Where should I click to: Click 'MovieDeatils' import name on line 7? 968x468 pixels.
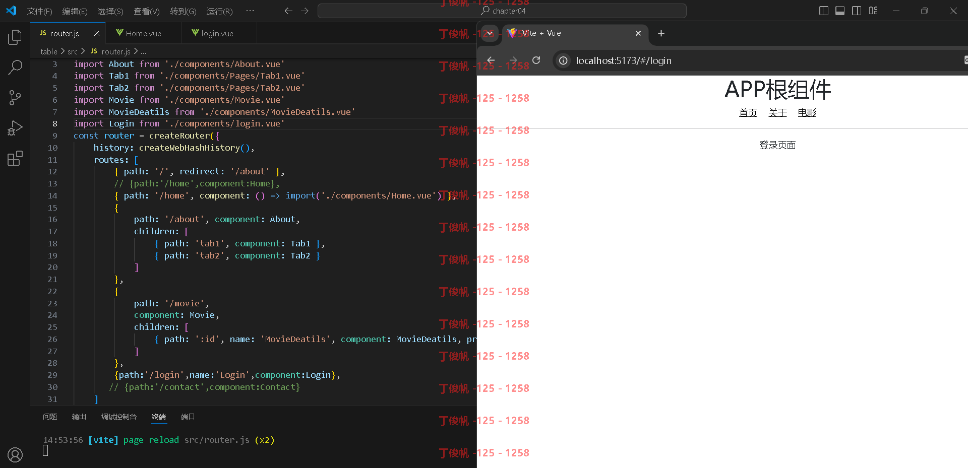coord(139,112)
